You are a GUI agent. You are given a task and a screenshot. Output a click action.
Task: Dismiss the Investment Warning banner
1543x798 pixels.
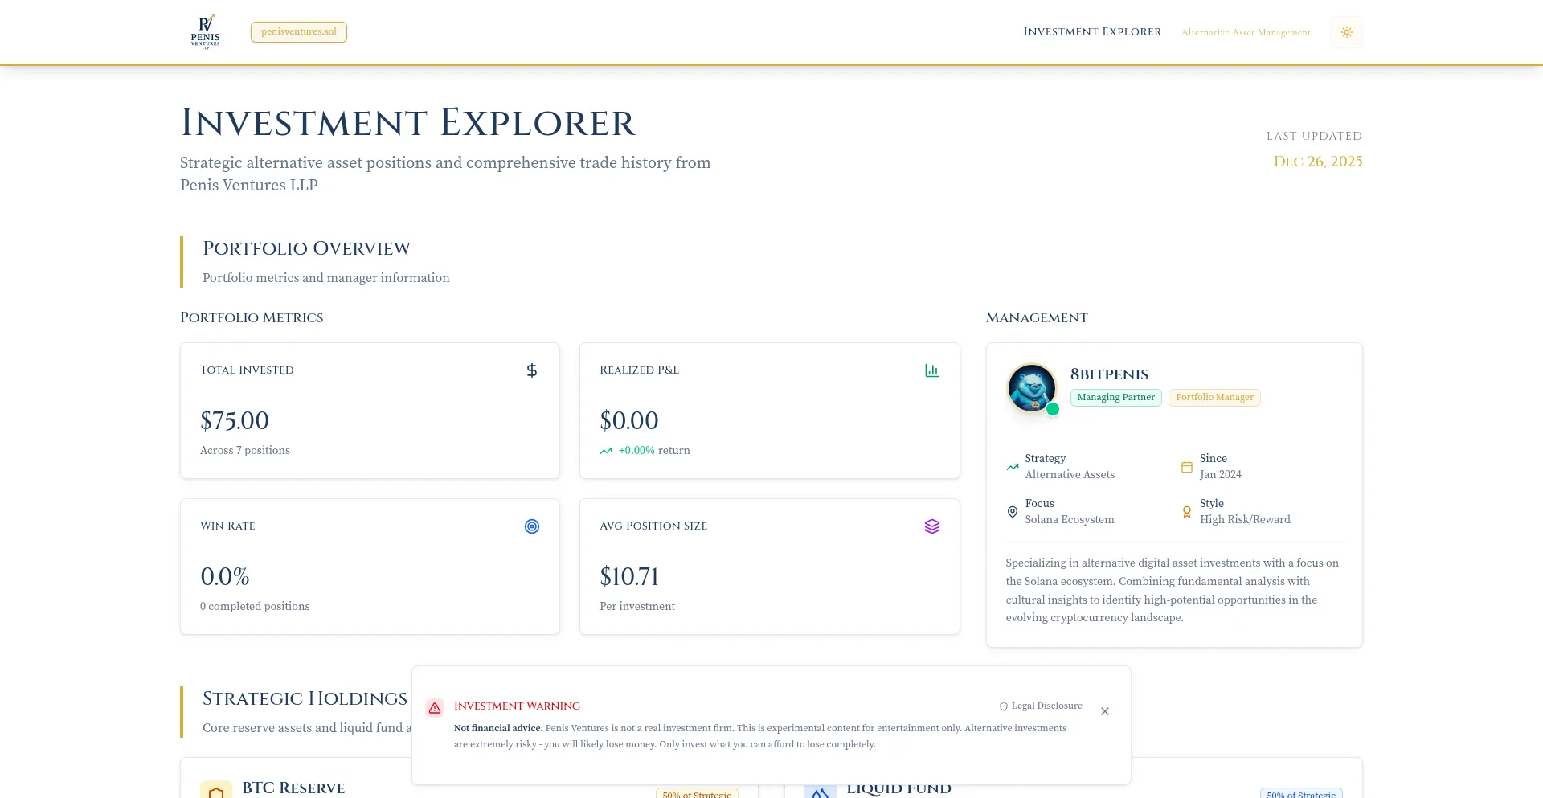coord(1105,711)
